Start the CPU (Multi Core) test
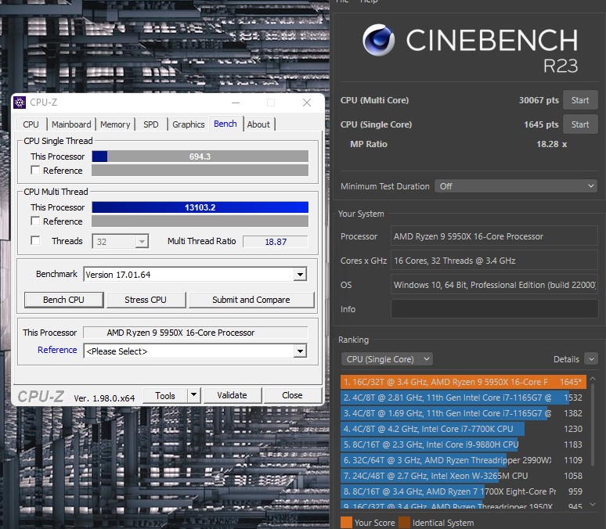This screenshot has height=529, width=606. [x=580, y=100]
